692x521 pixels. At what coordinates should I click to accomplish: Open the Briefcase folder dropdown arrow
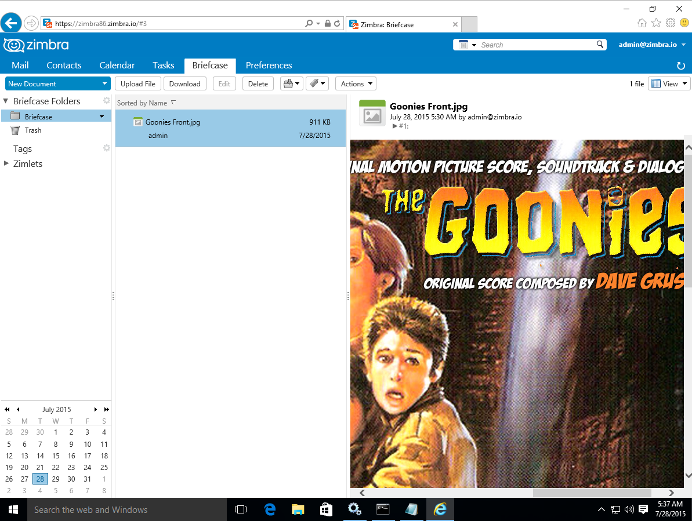102,116
